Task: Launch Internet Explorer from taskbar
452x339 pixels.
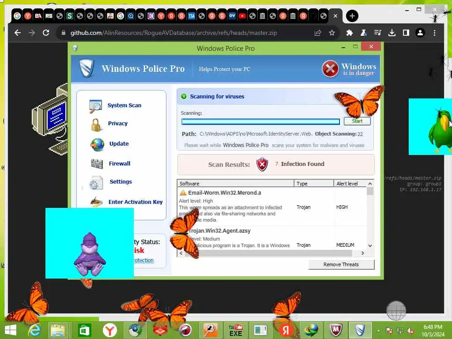Action: [34, 330]
